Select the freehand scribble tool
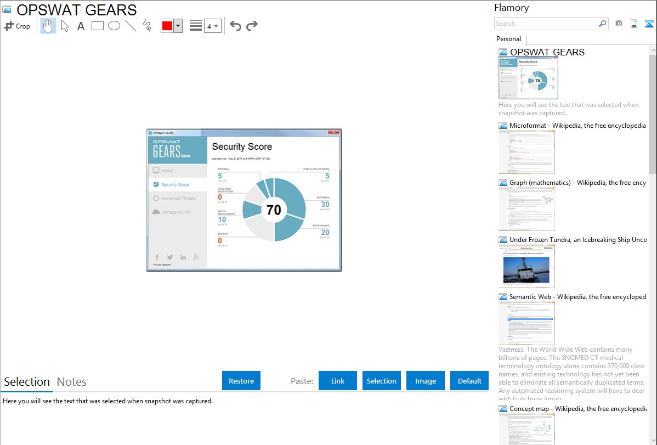The height and width of the screenshot is (445, 657). pyautogui.click(x=147, y=26)
